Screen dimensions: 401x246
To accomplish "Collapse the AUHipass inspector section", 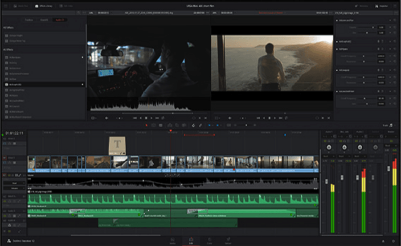I will (x=337, y=49).
